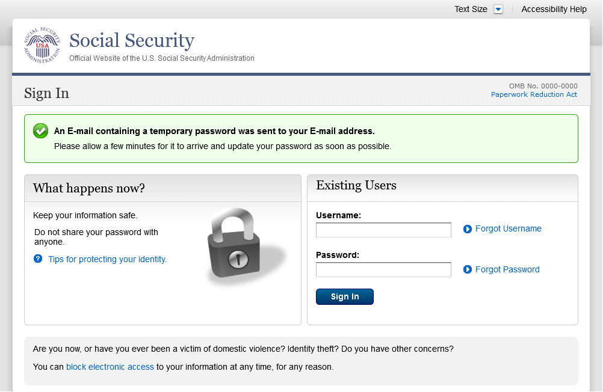Click the blue question mark help icon
This screenshot has height=392, width=603.
38,259
